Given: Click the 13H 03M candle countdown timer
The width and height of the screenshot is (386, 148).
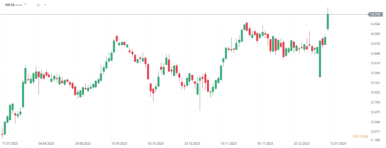Looking at the screenshot, I should point(360,136).
